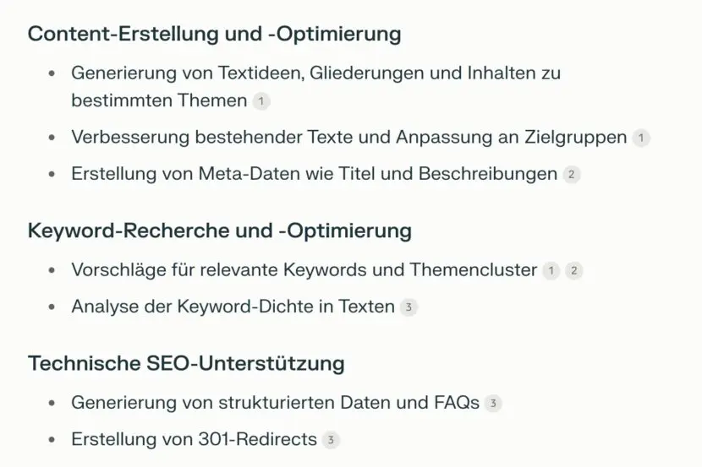Viewport: 702px width, 467px height.
Task: Click the heading 'Content-Erstellung und -Optimierung'
Action: (215, 34)
